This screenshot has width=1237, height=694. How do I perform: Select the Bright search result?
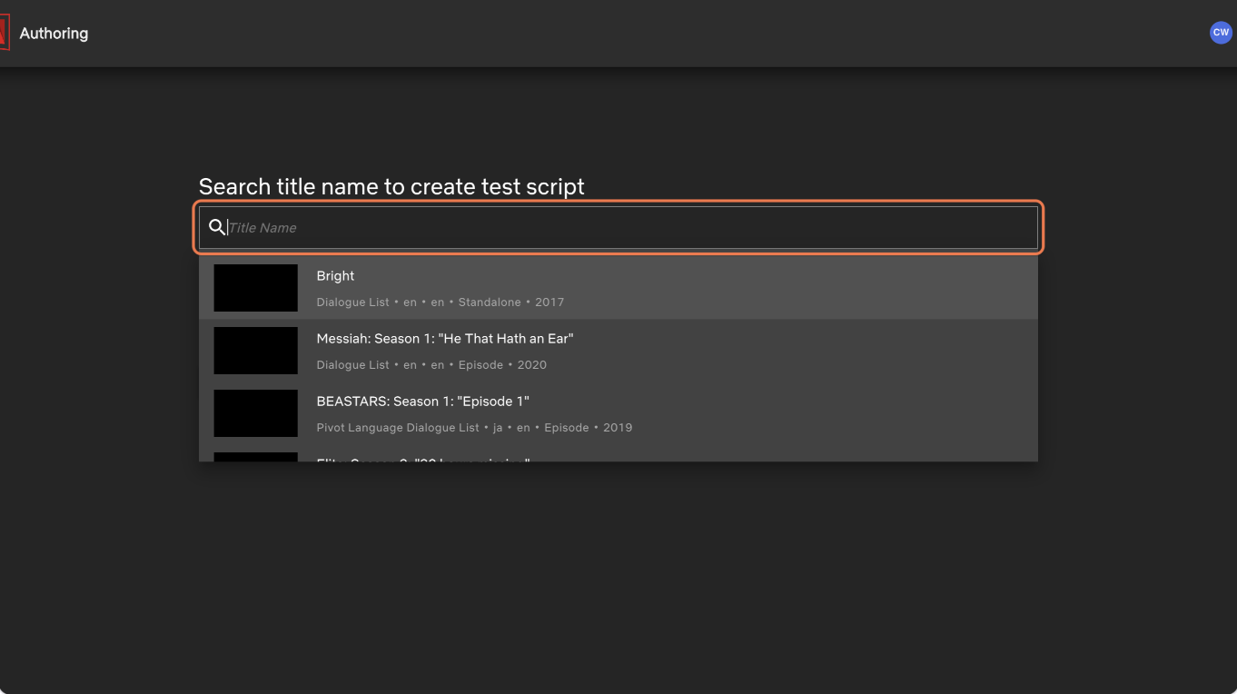click(618, 288)
